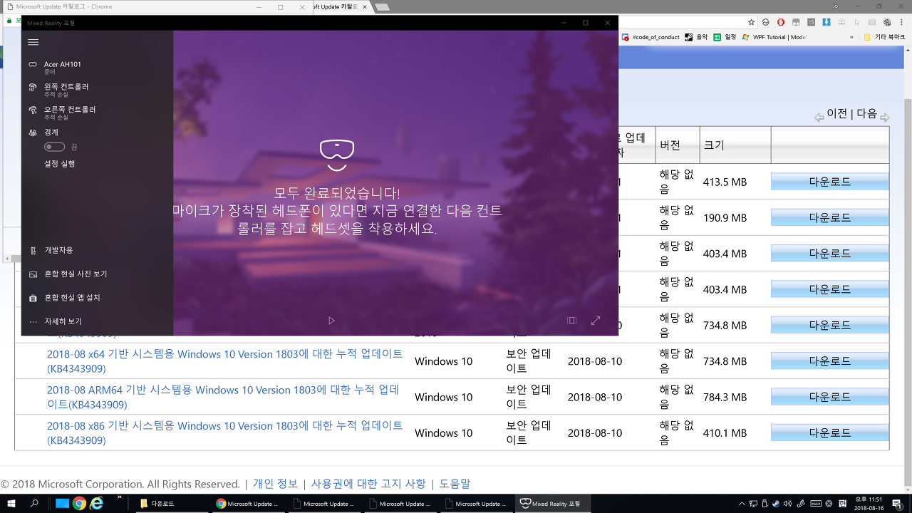Open the WPF Tutorial bookmark
912x513 pixels.
(x=774, y=37)
